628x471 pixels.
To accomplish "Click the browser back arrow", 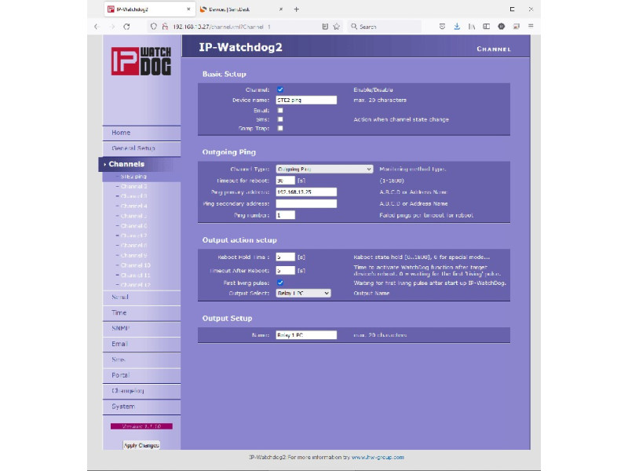I will (97, 27).
